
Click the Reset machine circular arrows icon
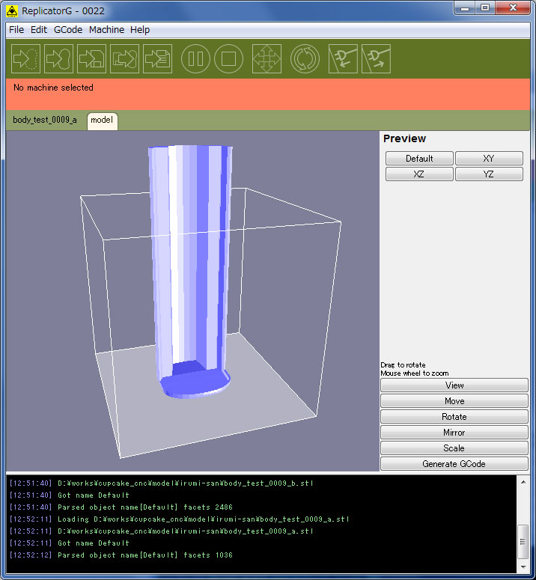tap(305, 59)
